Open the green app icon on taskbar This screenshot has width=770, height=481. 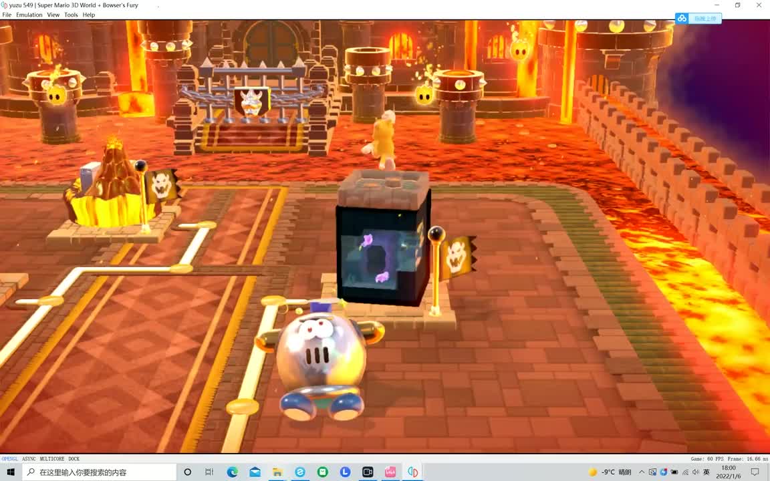pos(323,472)
